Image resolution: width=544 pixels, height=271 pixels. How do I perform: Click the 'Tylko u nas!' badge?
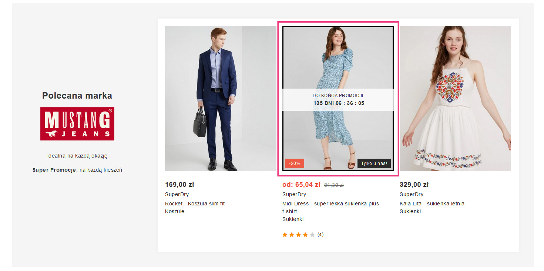[374, 163]
